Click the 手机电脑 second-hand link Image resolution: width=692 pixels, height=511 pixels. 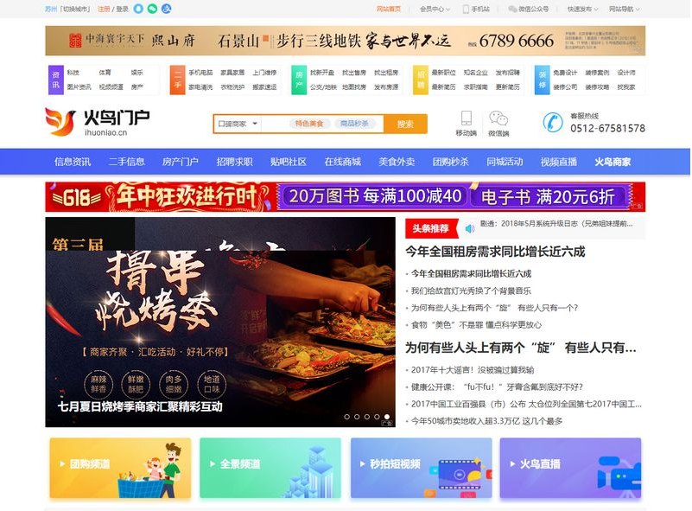200,73
